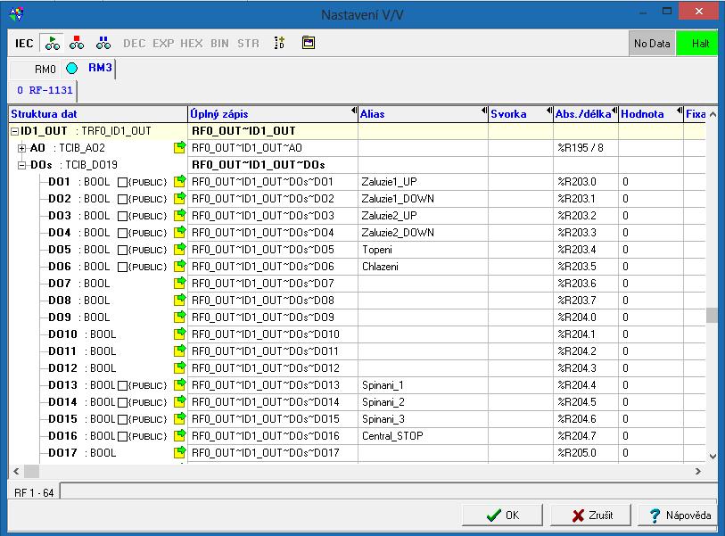This screenshot has width=725, height=536.
Task: Click the export arrow icon for DO7
Action: point(180,283)
